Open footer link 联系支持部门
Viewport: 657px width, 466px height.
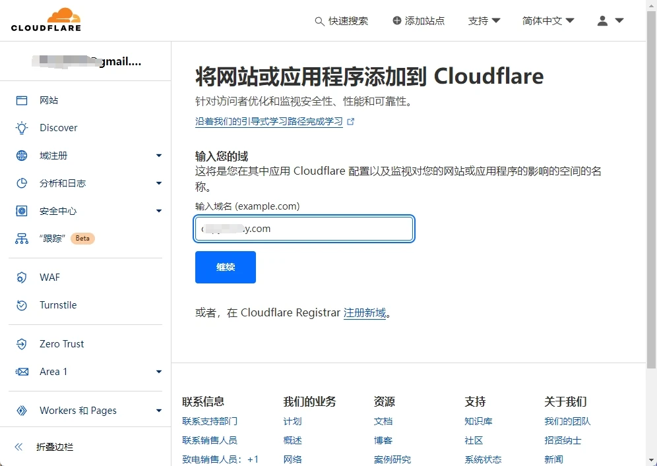point(210,421)
